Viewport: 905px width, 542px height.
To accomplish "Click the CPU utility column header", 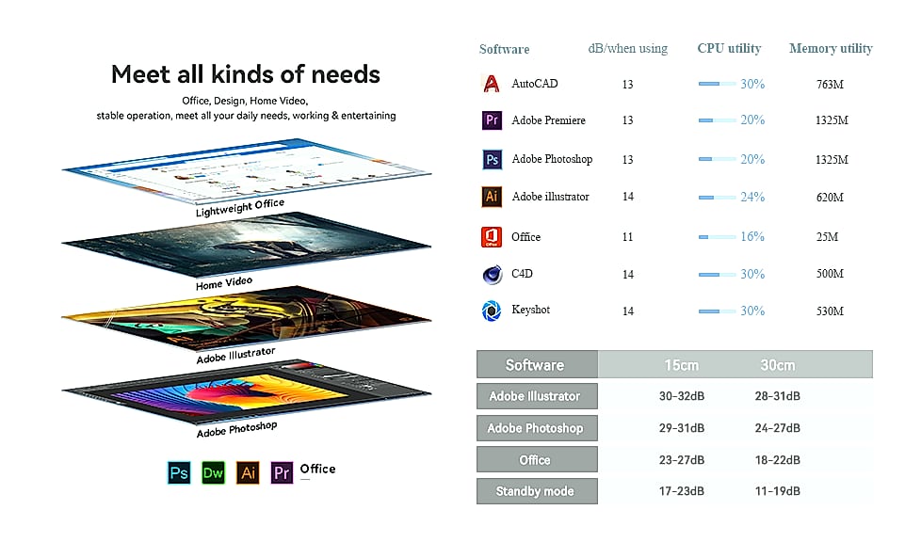I will pos(729,48).
